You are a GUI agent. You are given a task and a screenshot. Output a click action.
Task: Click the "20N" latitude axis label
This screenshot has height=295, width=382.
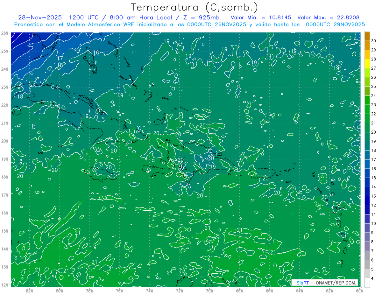pos(4,141)
